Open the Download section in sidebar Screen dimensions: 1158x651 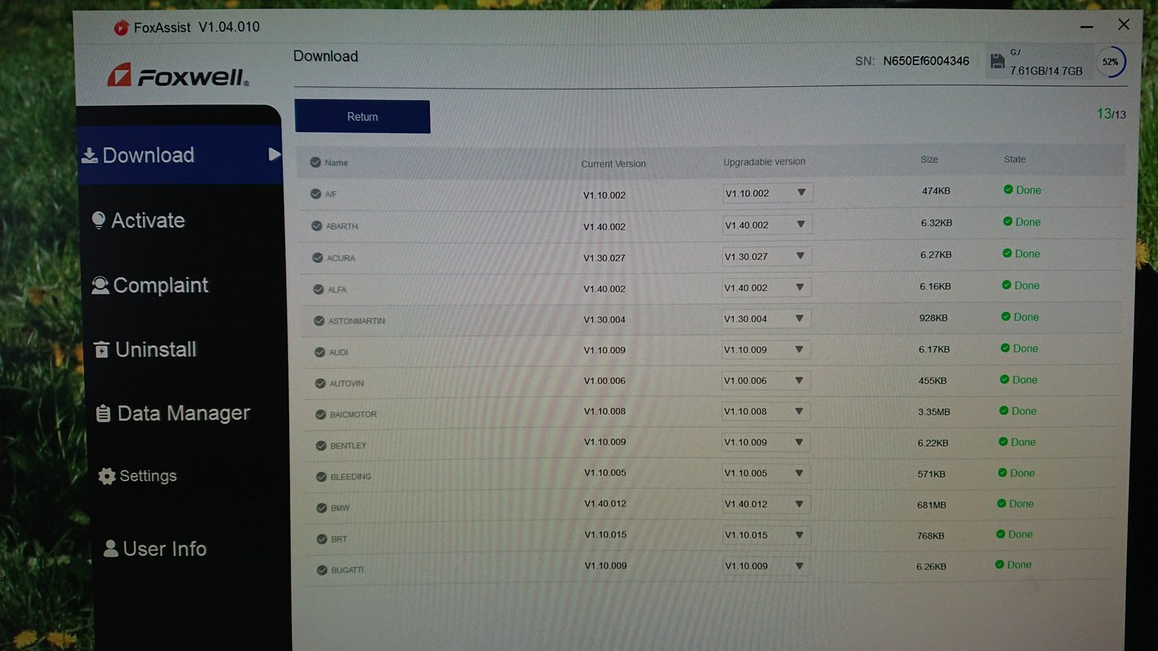point(179,155)
